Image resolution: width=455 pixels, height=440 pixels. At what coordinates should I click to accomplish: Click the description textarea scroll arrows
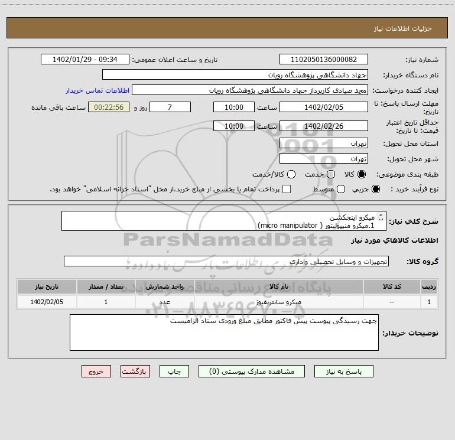(381, 217)
